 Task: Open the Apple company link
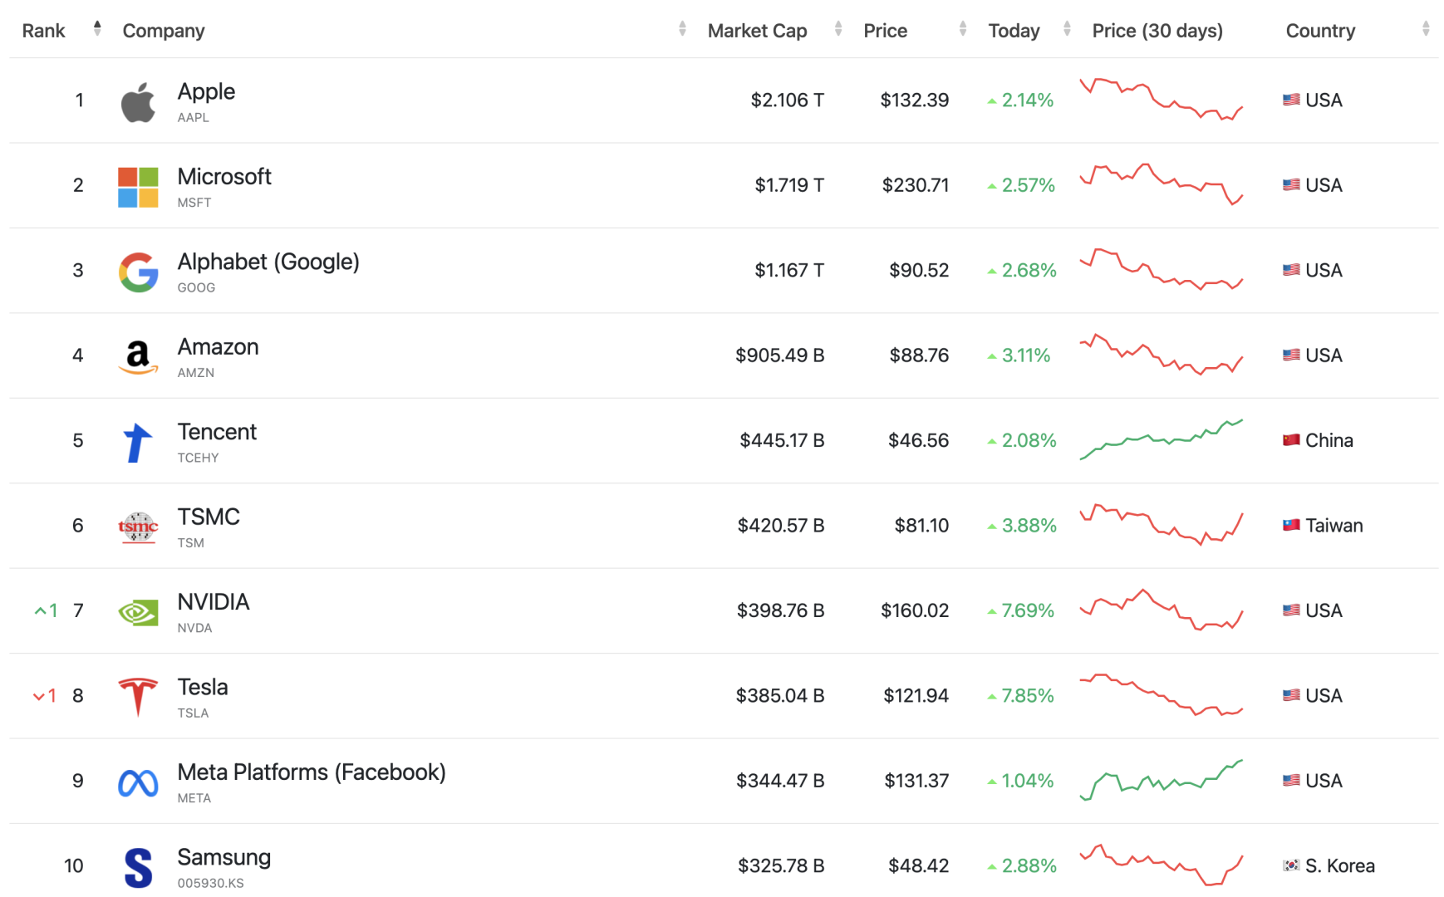[x=206, y=91]
